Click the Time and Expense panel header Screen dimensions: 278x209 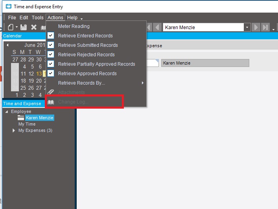point(24,104)
